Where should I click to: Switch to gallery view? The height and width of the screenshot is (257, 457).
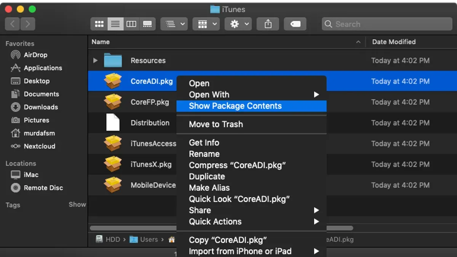pyautogui.click(x=147, y=24)
